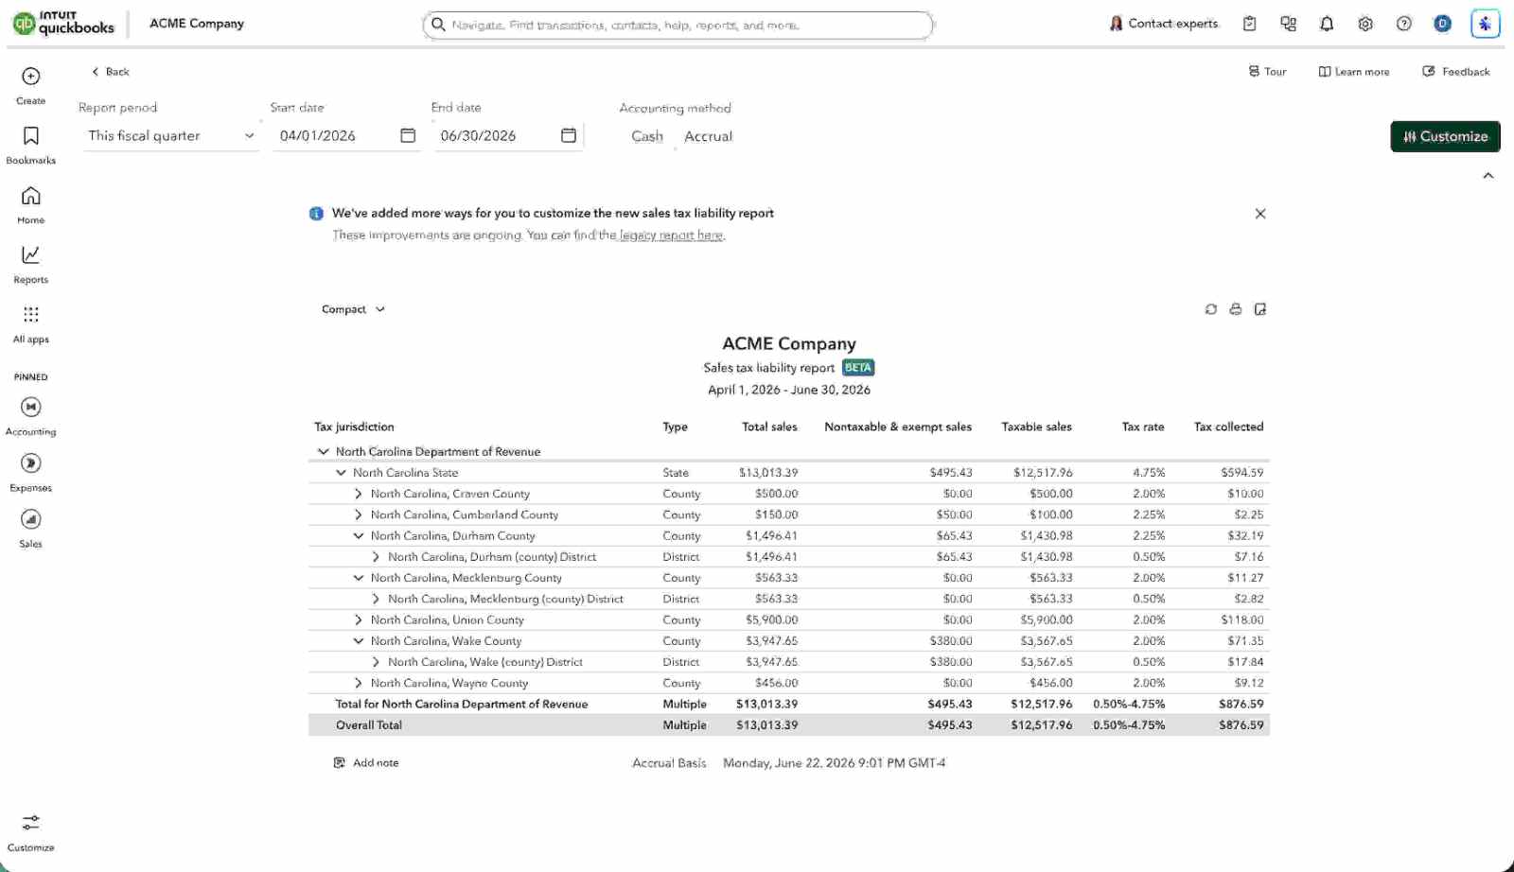Open notifications bell

[x=1327, y=24]
